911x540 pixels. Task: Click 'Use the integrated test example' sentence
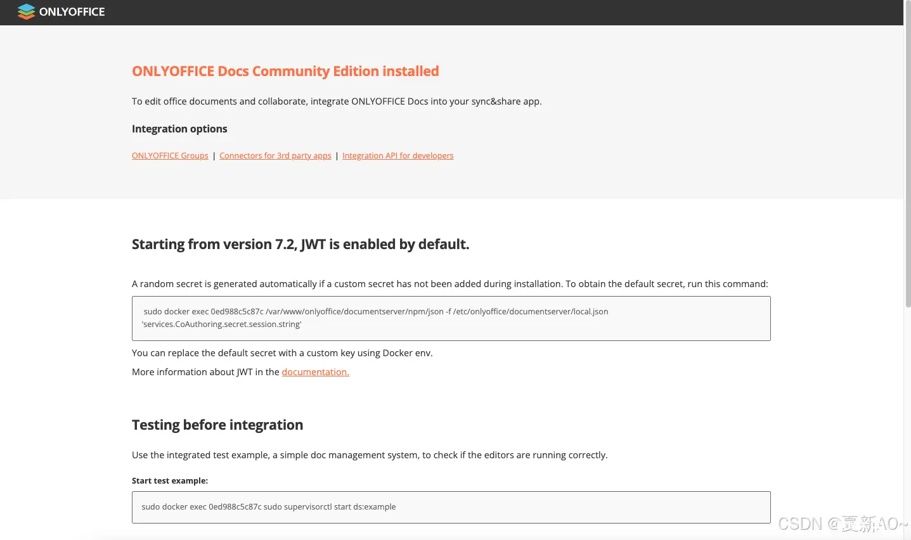(x=370, y=455)
